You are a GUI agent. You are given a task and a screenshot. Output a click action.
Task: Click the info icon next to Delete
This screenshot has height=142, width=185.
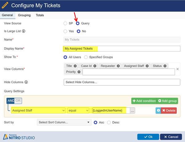tap(158, 111)
